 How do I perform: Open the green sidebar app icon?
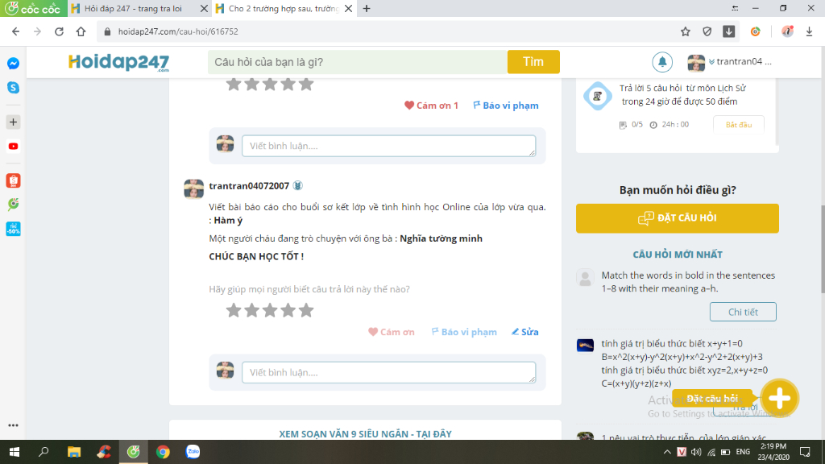click(13, 204)
